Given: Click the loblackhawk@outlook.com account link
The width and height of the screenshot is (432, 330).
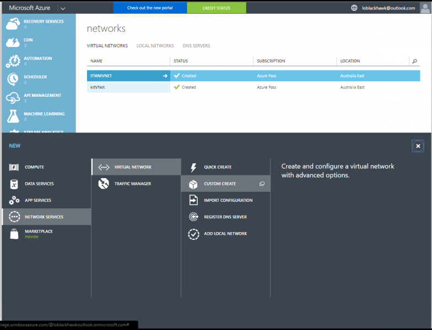Looking at the screenshot, I should tap(388, 8).
